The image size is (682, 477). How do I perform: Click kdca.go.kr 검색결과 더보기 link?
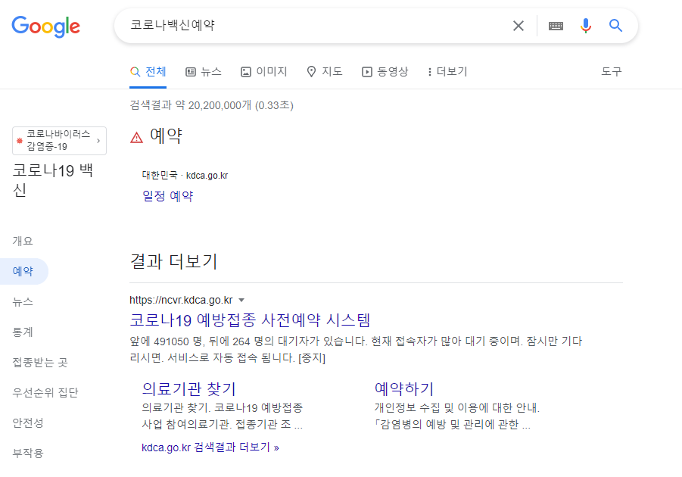tap(210, 447)
